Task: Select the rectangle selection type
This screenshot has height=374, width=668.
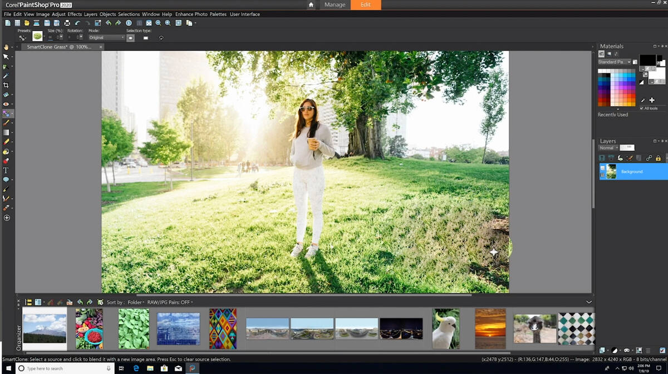Action: (x=146, y=38)
